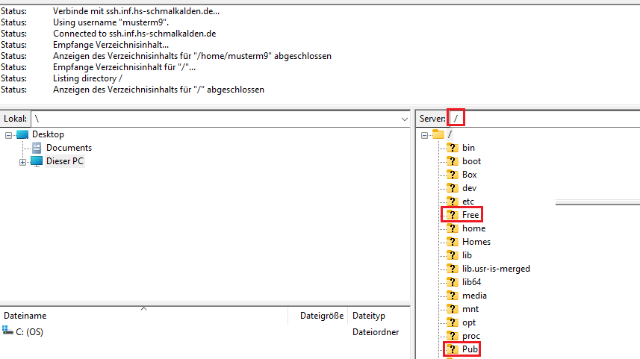Collapse the server root directory node
This screenshot has width=640, height=359.
point(424,134)
